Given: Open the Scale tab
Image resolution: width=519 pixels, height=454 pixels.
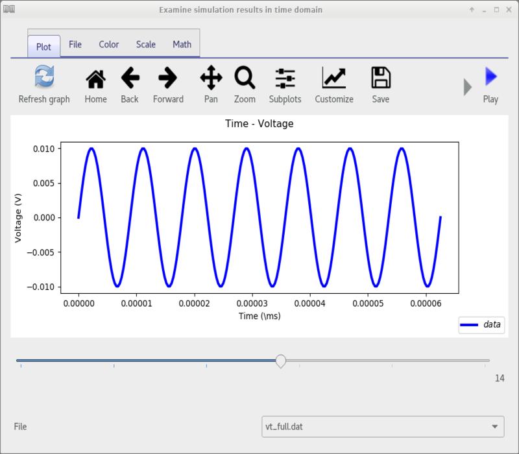Looking at the screenshot, I should 145,44.
